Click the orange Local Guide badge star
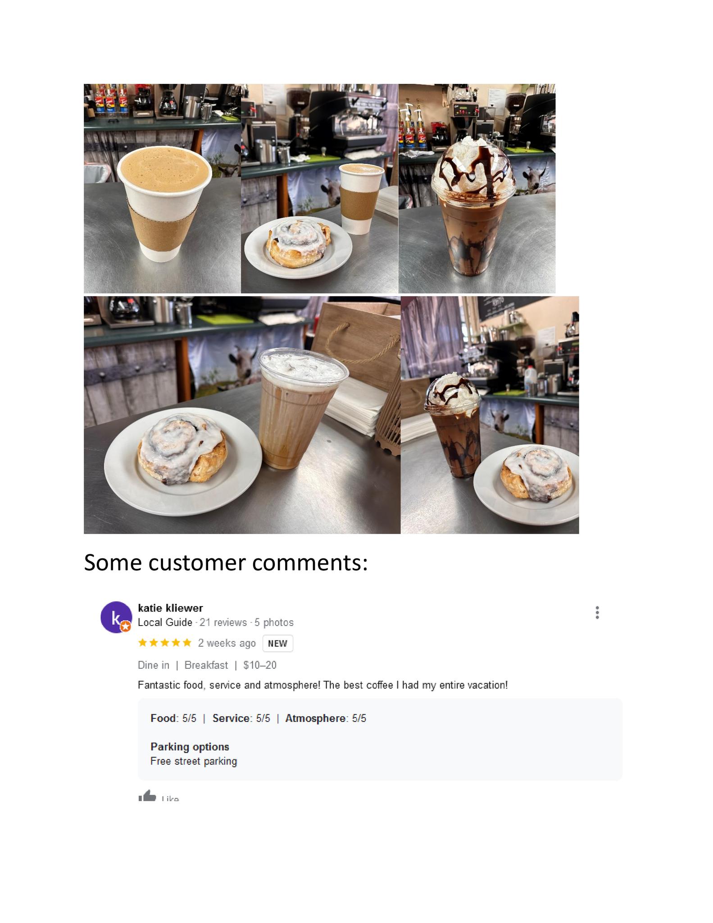The height and width of the screenshot is (923, 713). pos(126,626)
